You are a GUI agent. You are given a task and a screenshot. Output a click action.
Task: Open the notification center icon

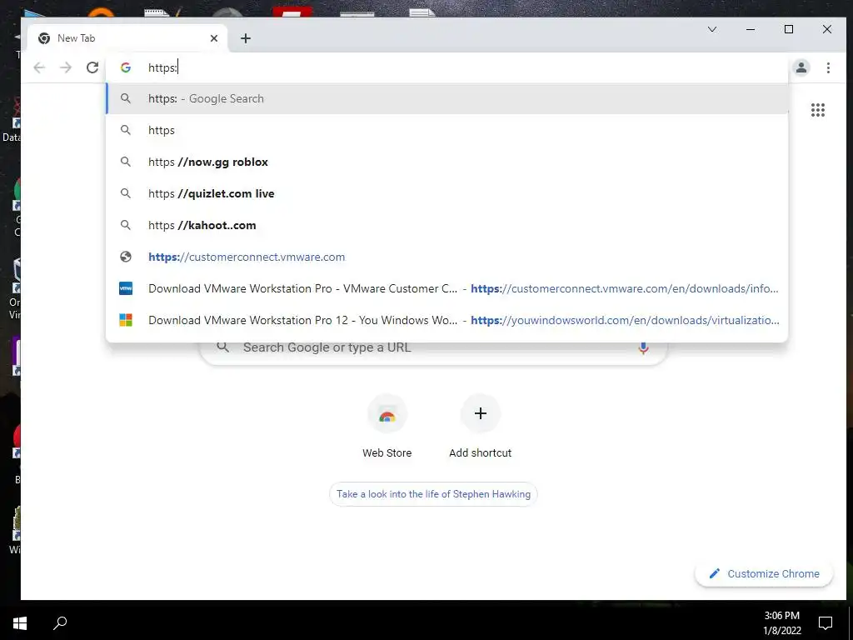click(x=826, y=623)
